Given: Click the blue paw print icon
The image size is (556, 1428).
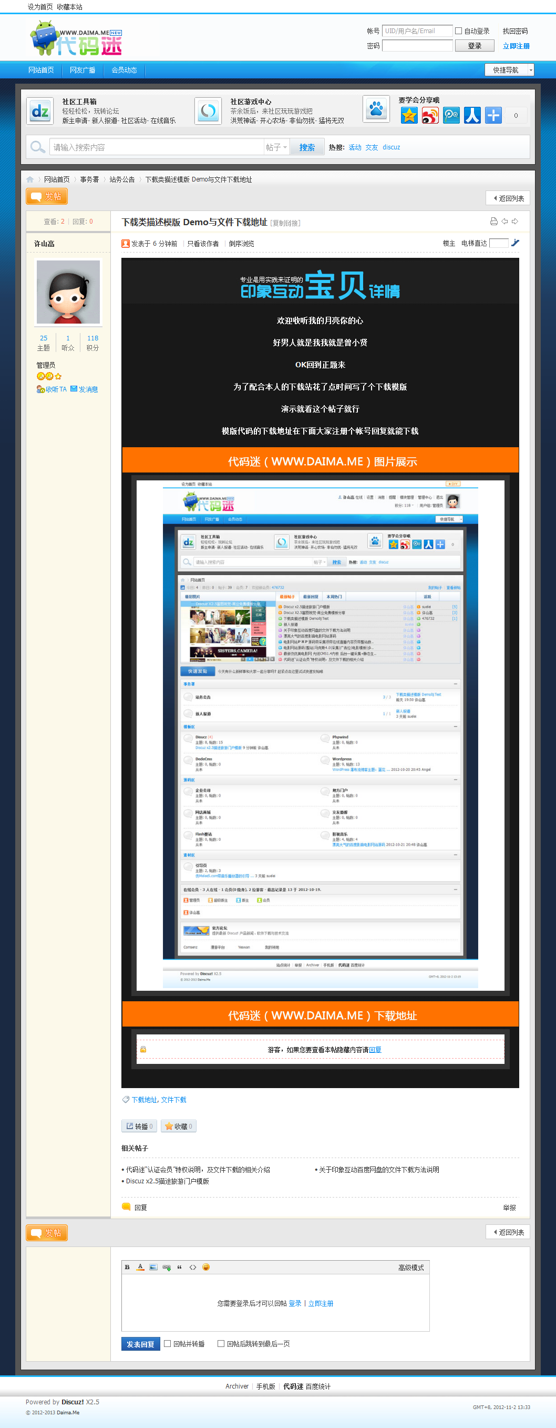Looking at the screenshot, I should point(377,108).
